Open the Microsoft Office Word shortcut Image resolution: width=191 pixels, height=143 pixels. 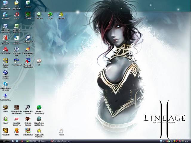[x=5, y=26]
